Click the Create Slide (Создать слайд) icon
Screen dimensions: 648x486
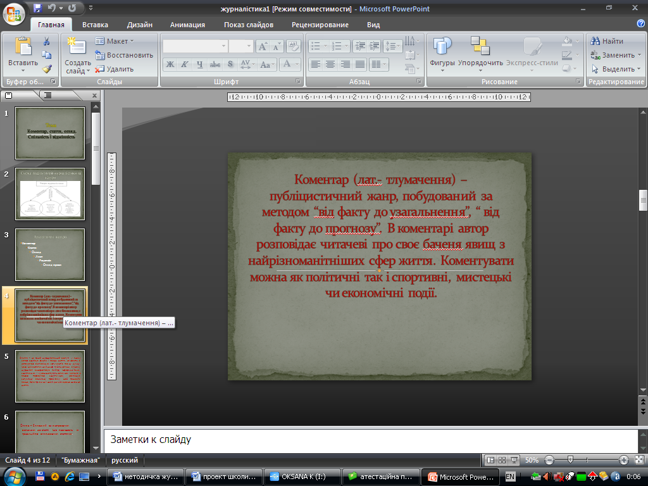pos(77,47)
